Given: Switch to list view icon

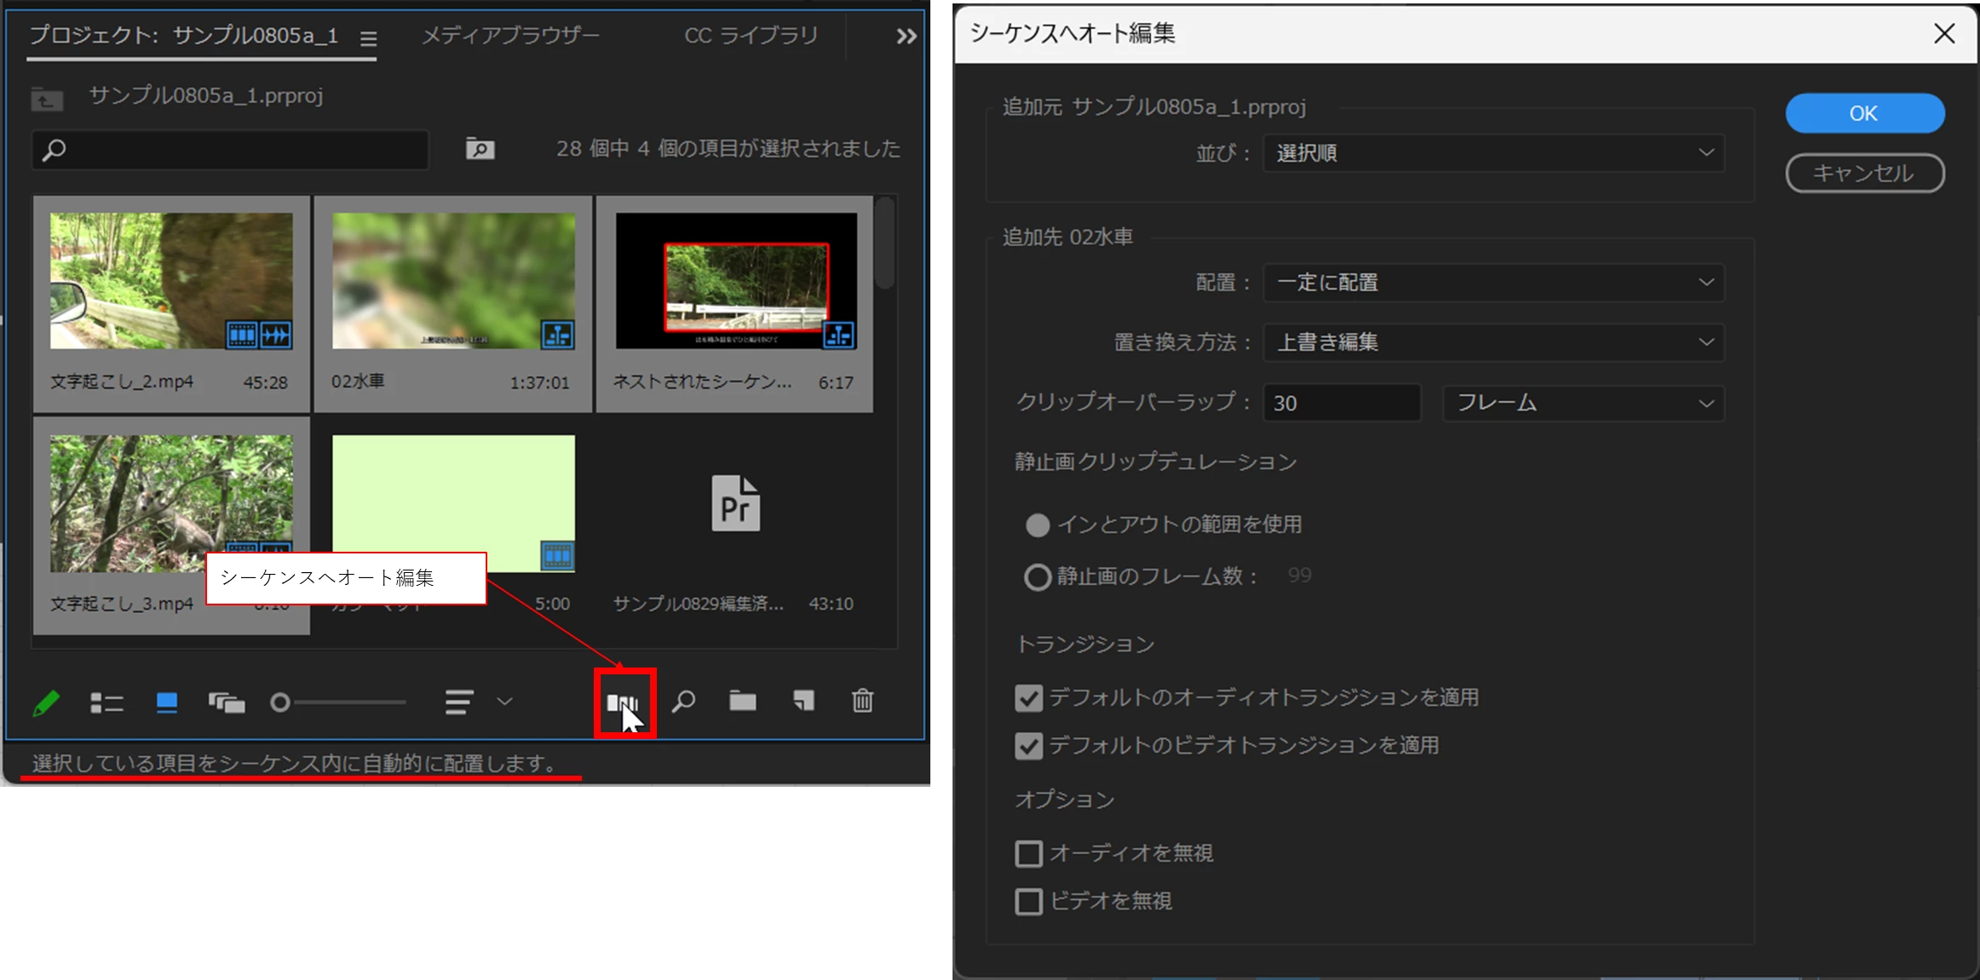Looking at the screenshot, I should click(x=107, y=703).
